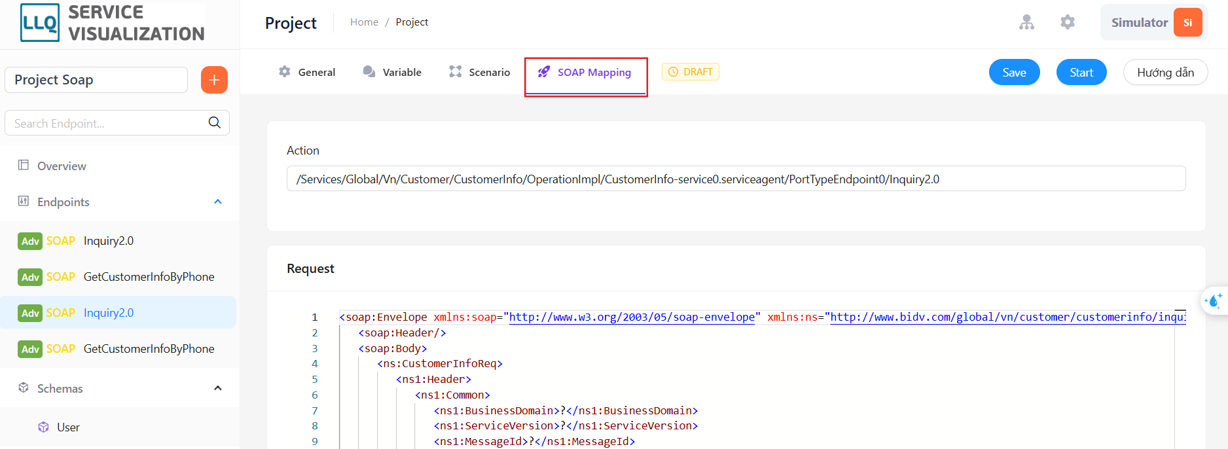
Task: Click the Project breadcrumb item
Action: pos(412,22)
